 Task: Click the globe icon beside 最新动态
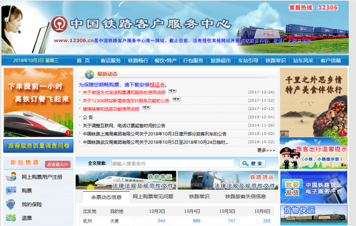click(x=90, y=74)
